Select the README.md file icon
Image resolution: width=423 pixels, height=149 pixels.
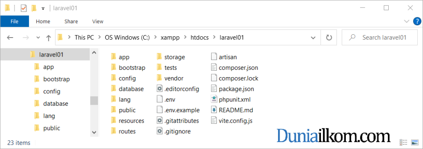pos(214,110)
